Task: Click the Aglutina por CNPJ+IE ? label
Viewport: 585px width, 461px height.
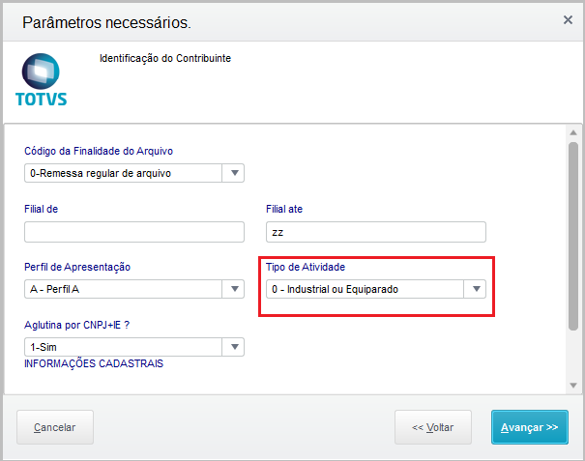Action: 77,325
